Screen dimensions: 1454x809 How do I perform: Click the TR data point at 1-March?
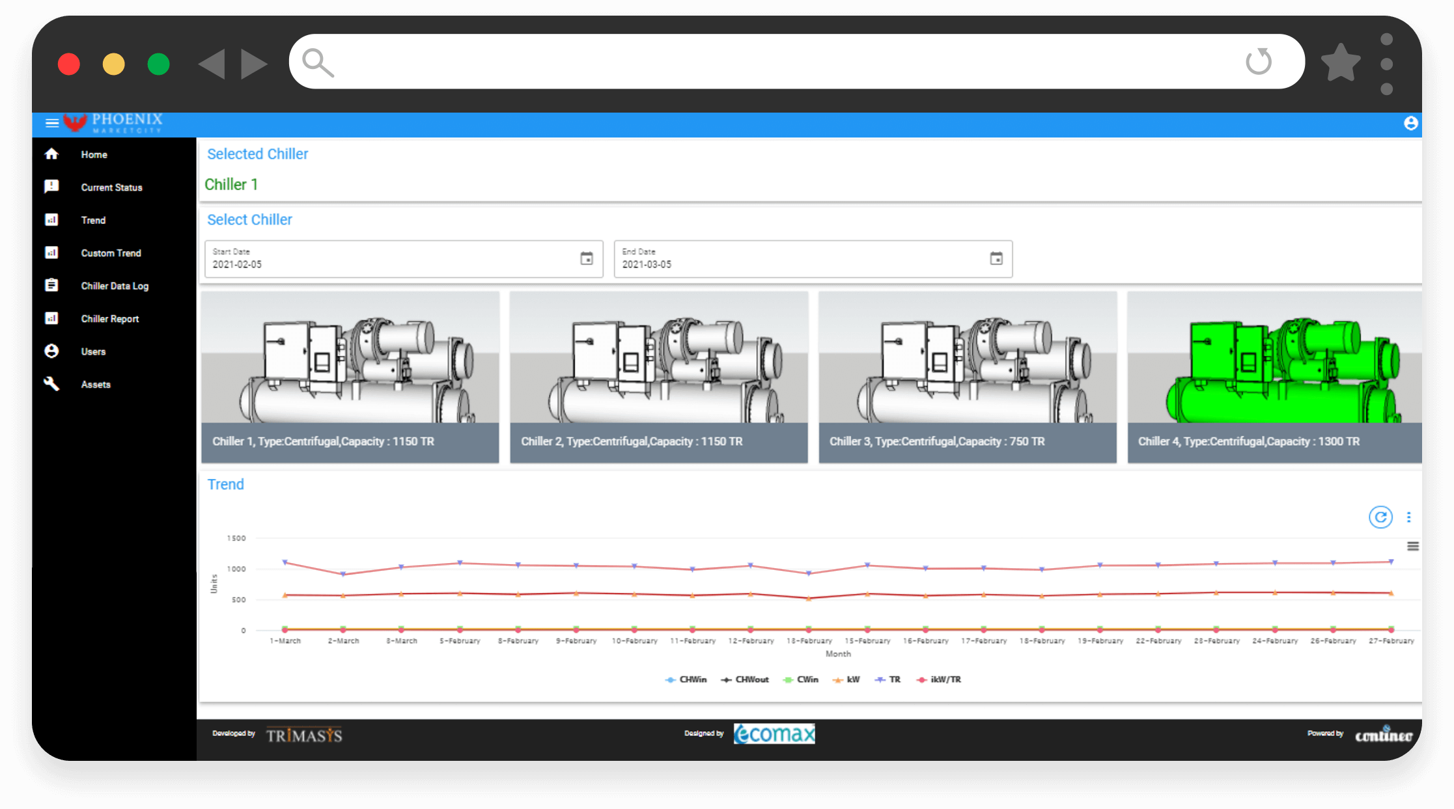285,562
